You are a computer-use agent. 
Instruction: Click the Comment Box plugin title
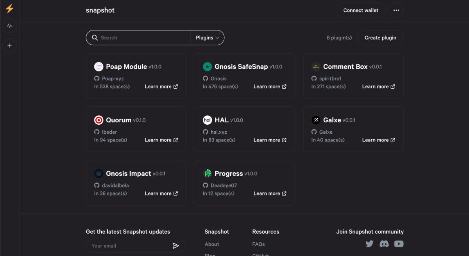345,66
